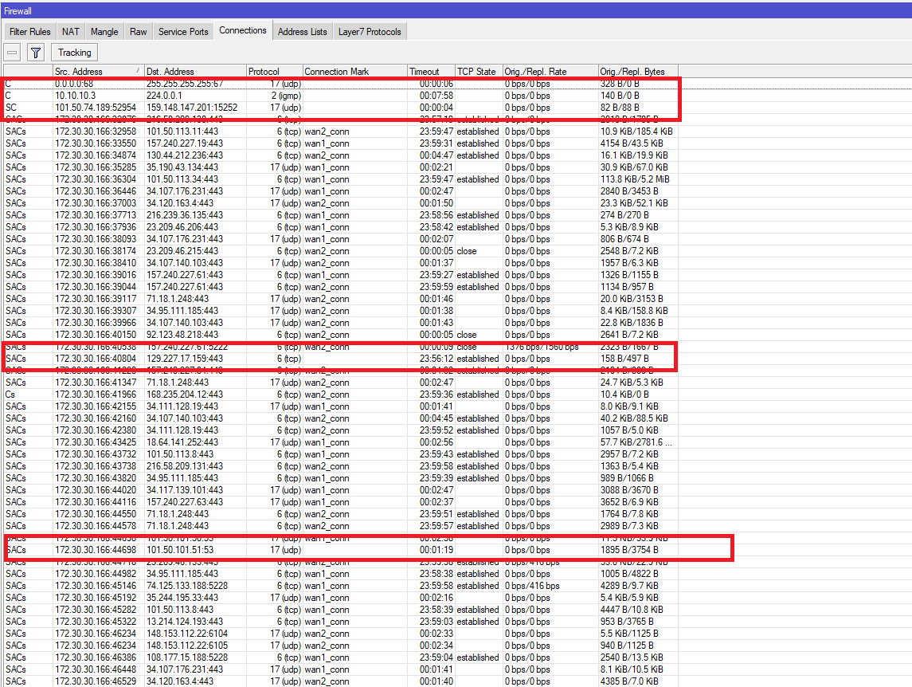Switch to the Filter Rules tab

29,30
